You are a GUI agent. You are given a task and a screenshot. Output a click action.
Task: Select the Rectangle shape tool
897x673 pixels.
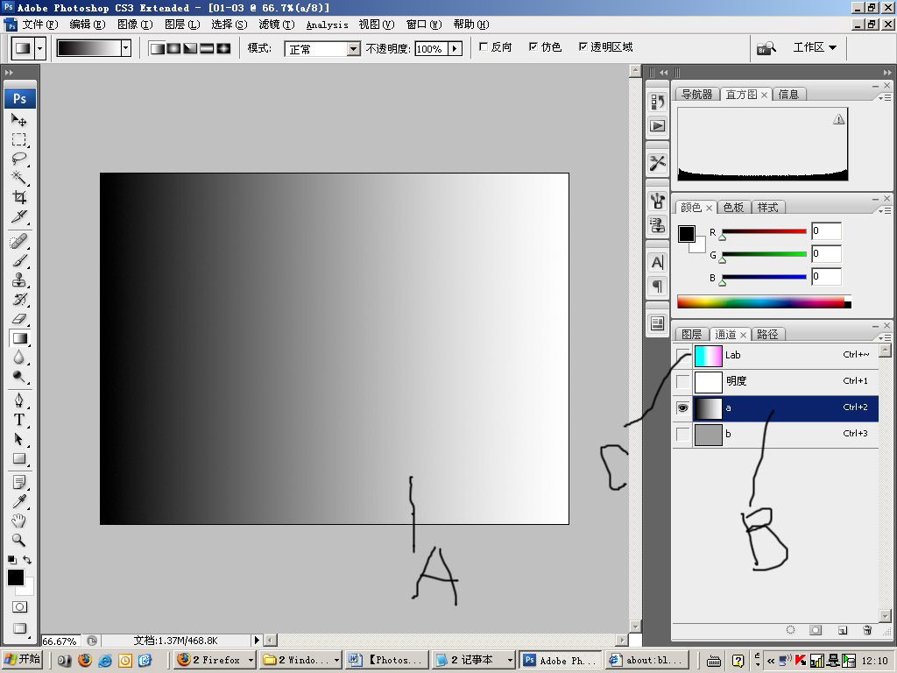[x=19, y=458]
